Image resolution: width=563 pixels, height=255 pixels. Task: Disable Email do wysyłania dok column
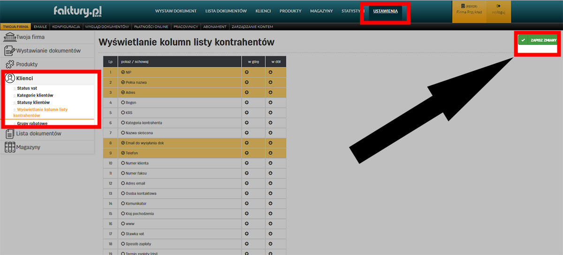point(123,143)
